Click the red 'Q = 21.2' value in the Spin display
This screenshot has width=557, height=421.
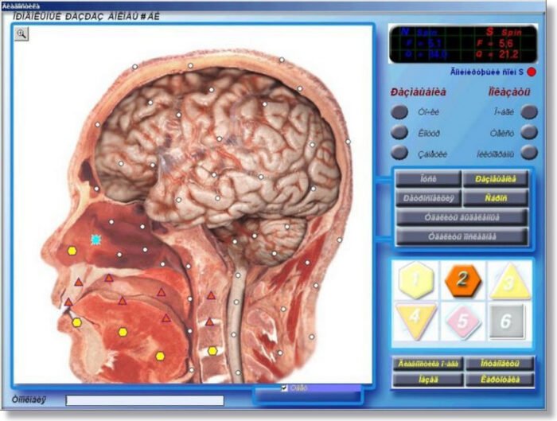tap(497, 54)
